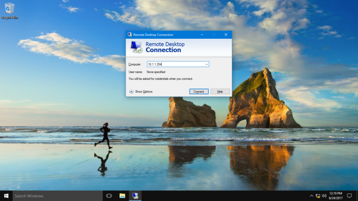
Task: Open the Action Center notifications icon
Action: point(349,196)
